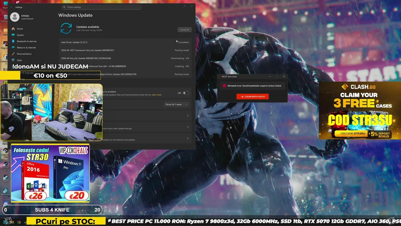Focus the Find a setting search box
The width and height of the screenshot is (401, 226).
click(101, 7)
